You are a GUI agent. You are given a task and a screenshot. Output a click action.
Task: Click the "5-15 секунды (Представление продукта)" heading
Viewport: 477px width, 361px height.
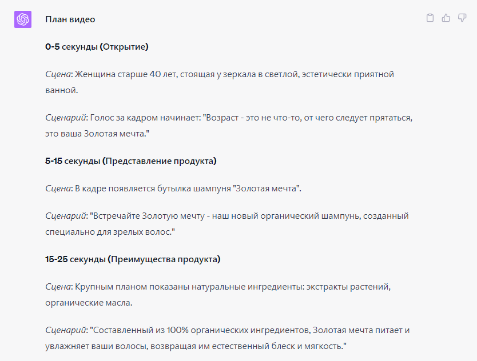coord(131,161)
